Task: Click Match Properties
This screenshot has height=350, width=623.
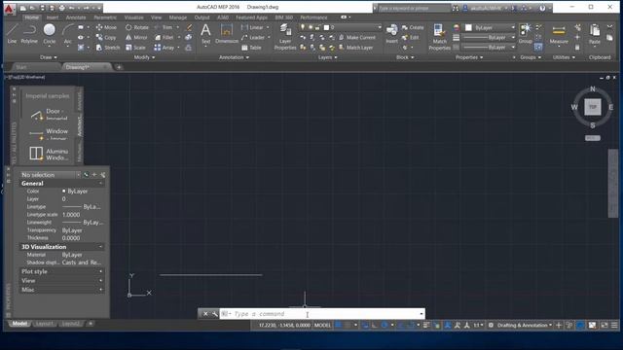Action: [x=439, y=37]
